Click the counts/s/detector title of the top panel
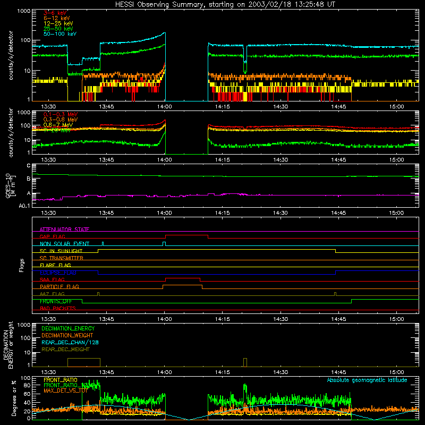Viewport: 425px width, 425px height. [x=11, y=55]
